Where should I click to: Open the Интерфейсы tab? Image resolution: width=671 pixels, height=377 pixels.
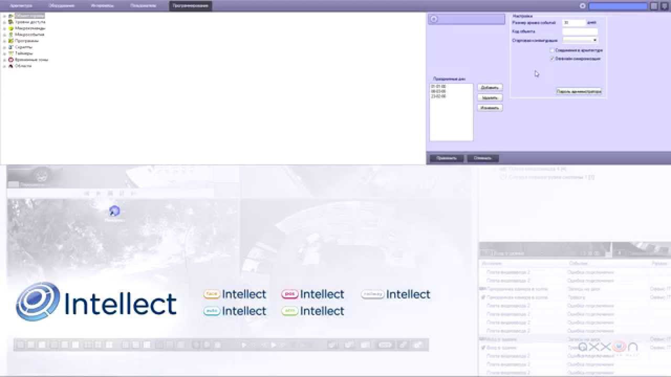(x=102, y=6)
